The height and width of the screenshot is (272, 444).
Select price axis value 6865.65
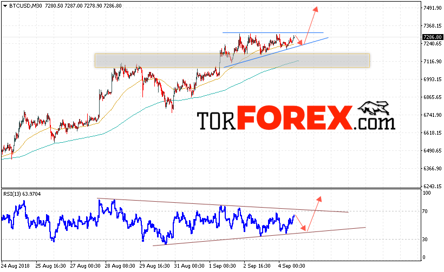432,97
